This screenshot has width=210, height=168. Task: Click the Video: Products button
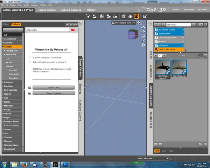pos(54,93)
